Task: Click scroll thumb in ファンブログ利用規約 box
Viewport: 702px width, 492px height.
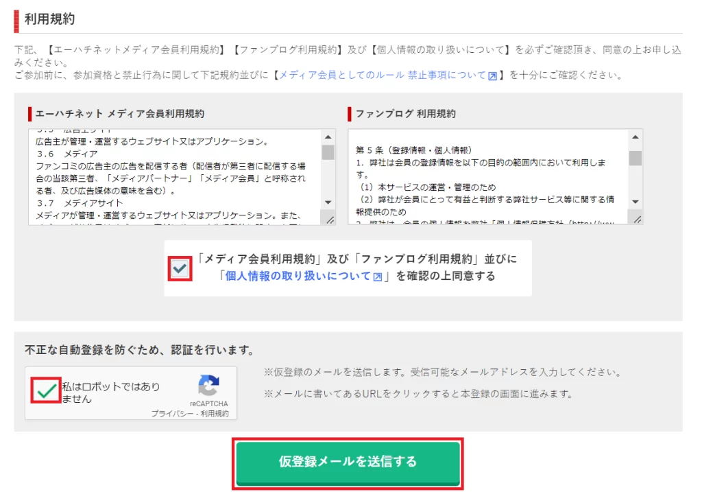Action: point(636,158)
